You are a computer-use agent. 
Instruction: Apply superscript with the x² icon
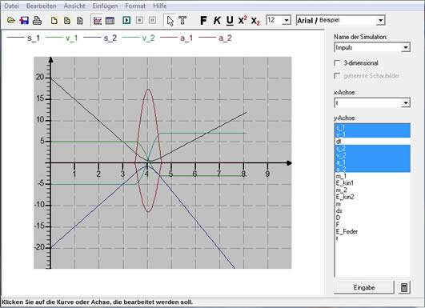point(243,20)
